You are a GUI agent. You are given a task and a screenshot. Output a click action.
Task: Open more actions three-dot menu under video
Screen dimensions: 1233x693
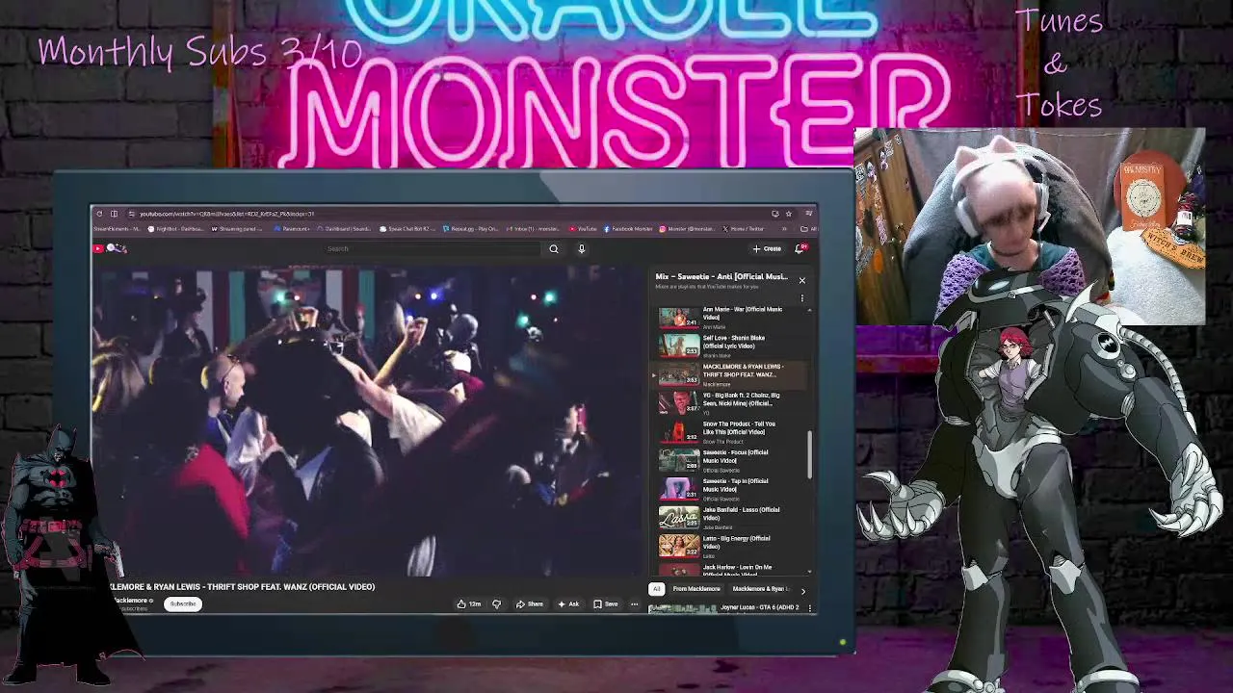[x=634, y=604]
